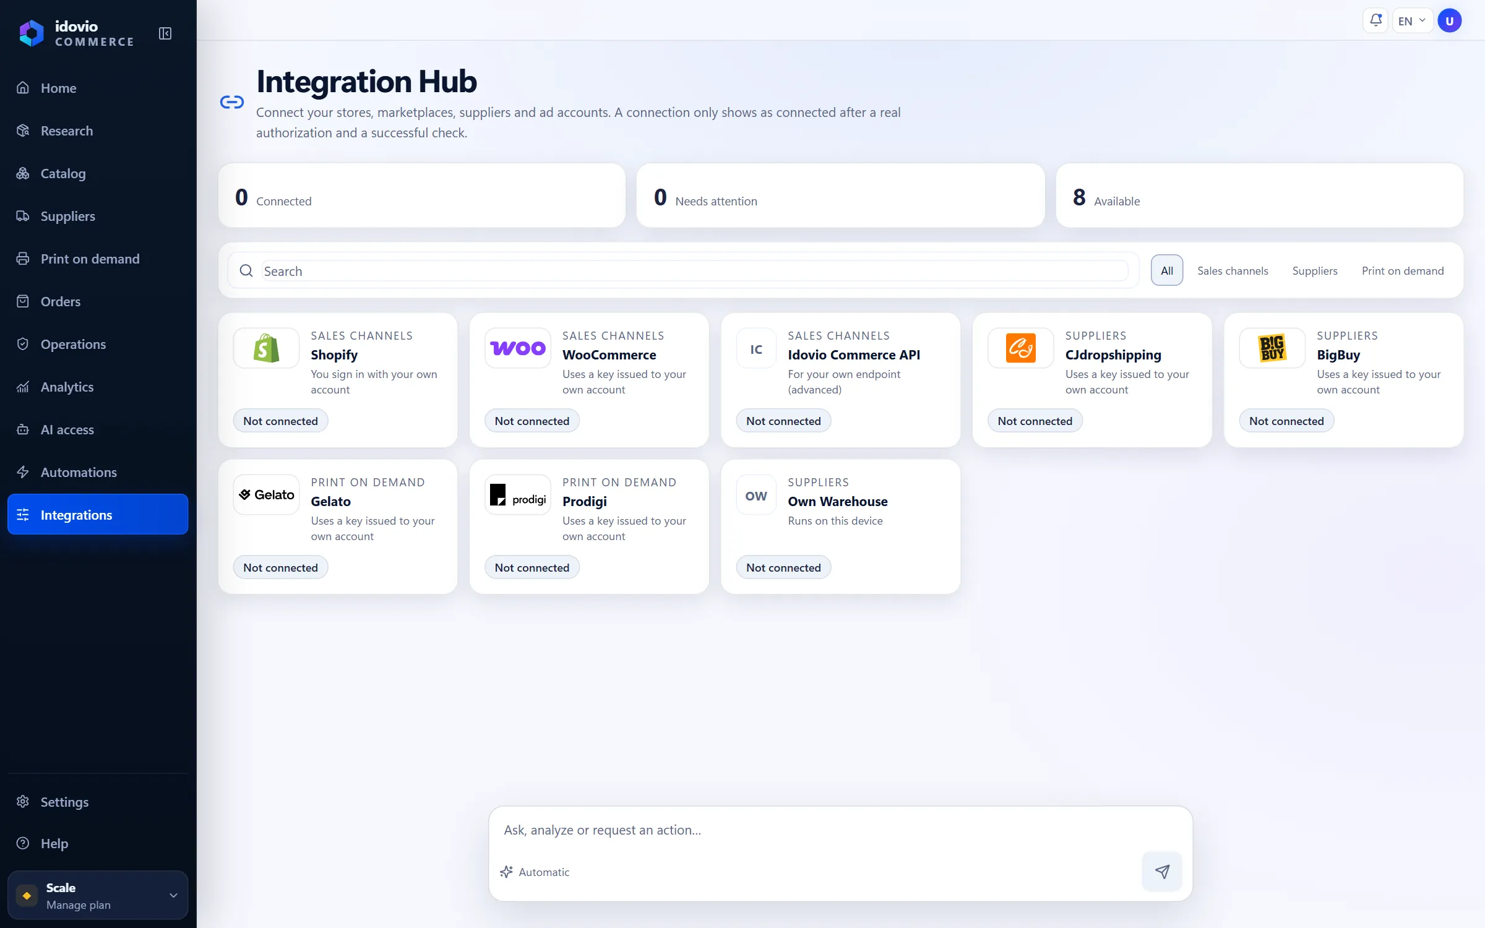Screen dimensions: 1485x928
Task: Click the BigBuy logo
Action: pos(1272,348)
